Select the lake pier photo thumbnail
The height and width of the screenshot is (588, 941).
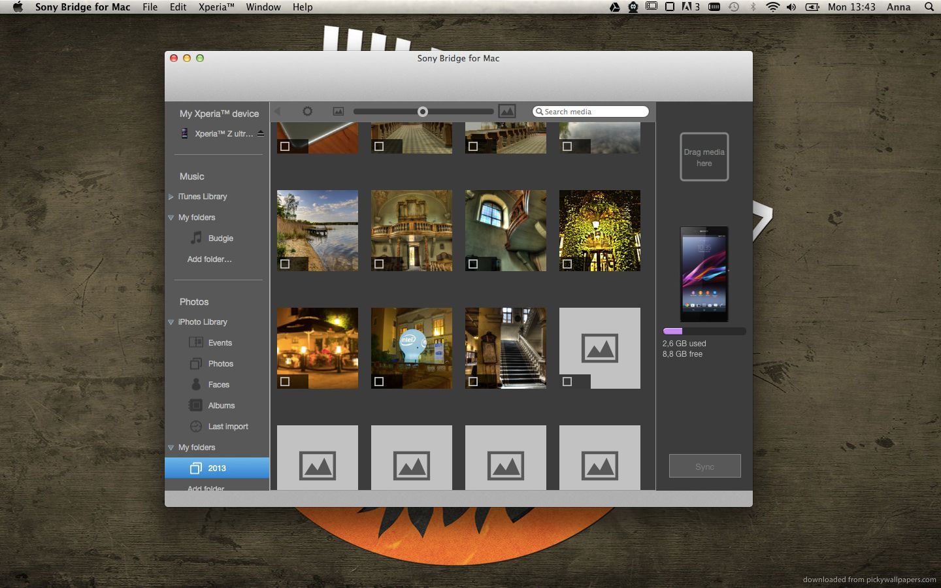318,231
